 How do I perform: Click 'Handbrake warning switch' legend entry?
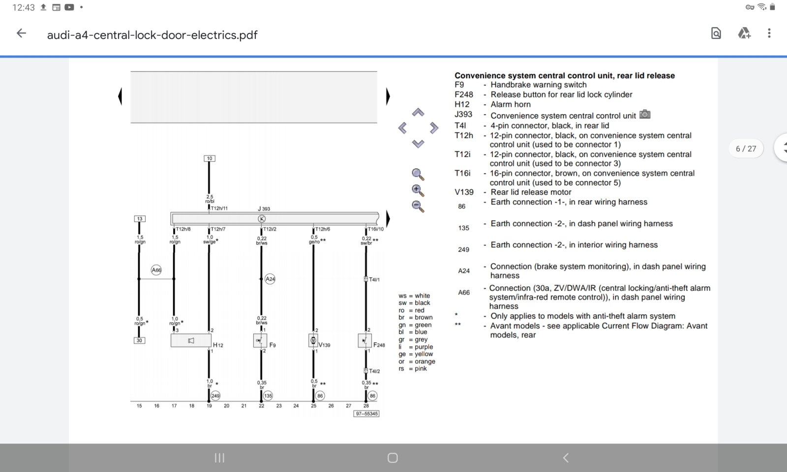(539, 85)
